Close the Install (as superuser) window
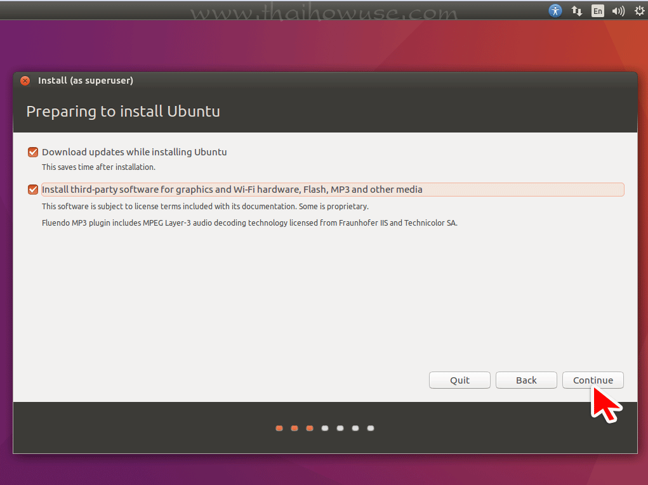The image size is (648, 485). pyautogui.click(x=25, y=81)
